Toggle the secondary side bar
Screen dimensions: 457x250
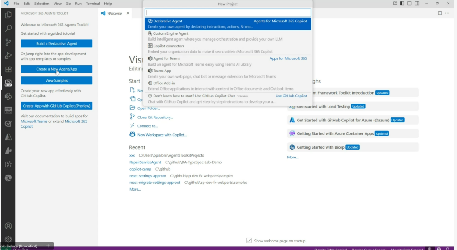tap(417, 4)
